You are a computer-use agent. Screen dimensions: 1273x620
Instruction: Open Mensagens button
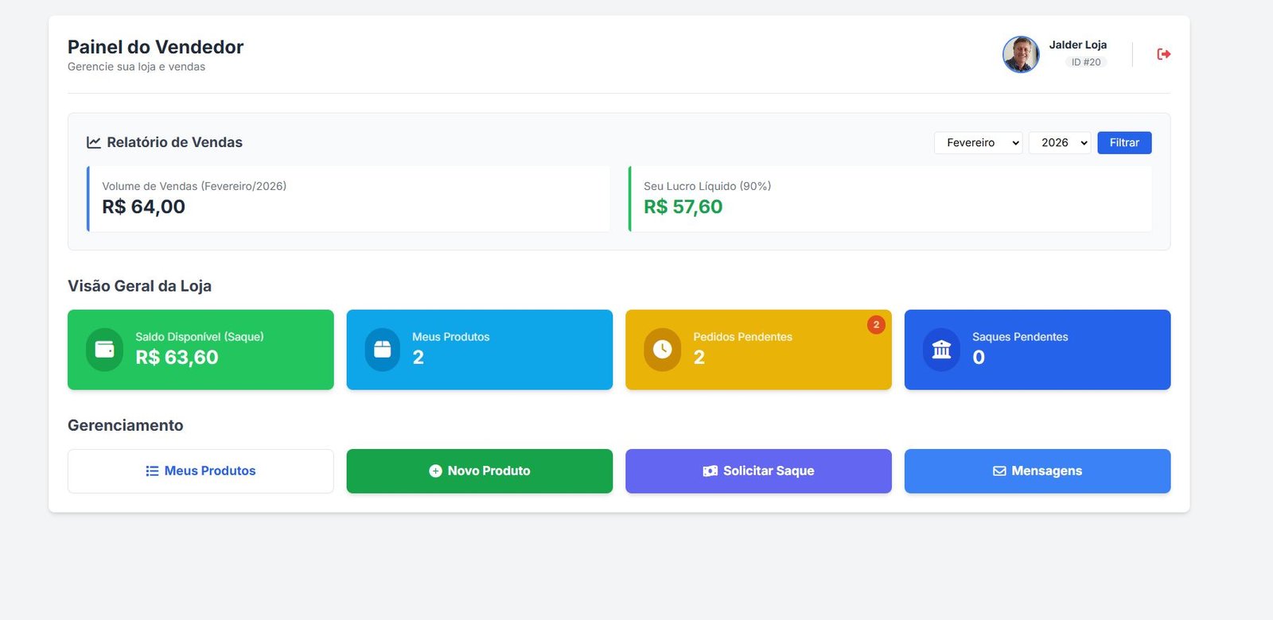1037,471
